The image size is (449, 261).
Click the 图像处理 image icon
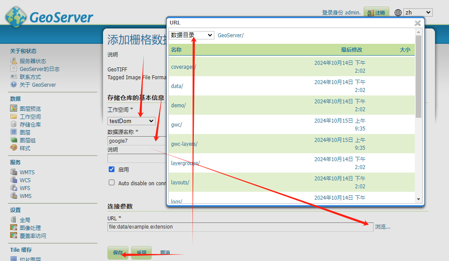click(x=14, y=228)
